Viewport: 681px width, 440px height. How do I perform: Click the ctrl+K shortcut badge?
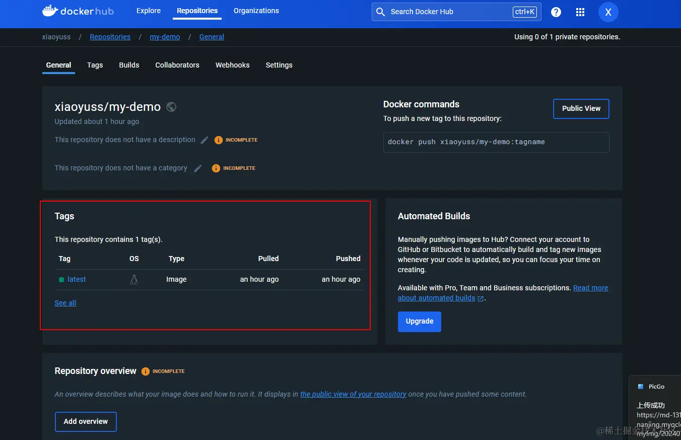(x=525, y=12)
